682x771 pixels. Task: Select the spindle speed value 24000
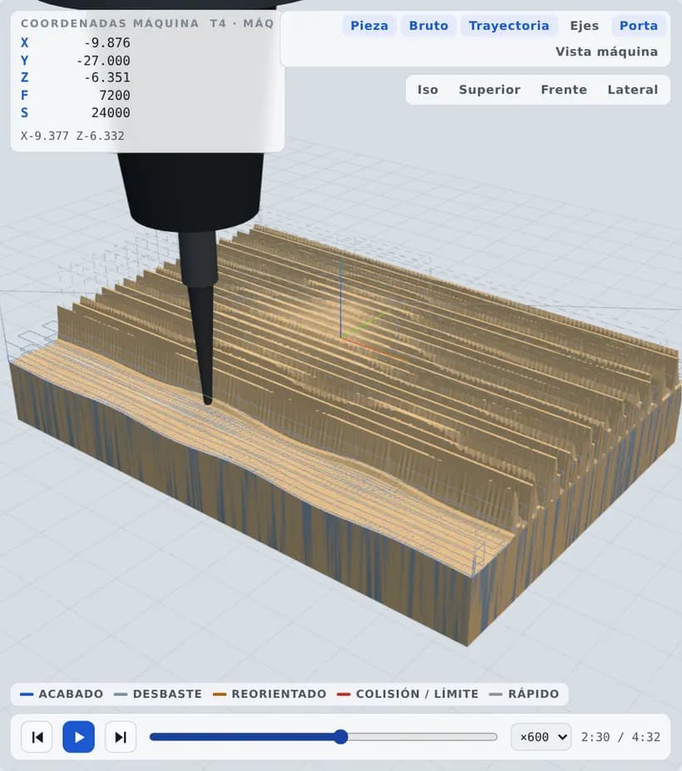click(x=111, y=112)
